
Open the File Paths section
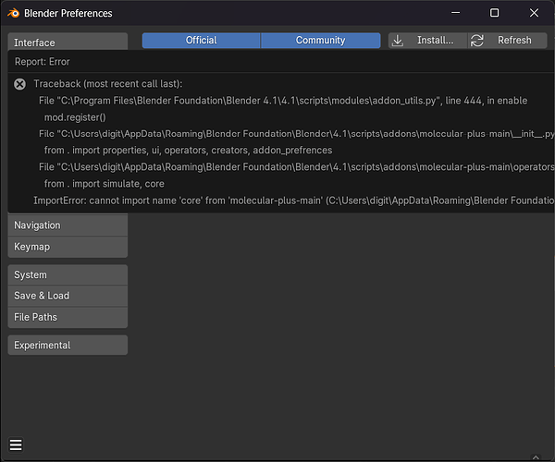tap(68, 317)
